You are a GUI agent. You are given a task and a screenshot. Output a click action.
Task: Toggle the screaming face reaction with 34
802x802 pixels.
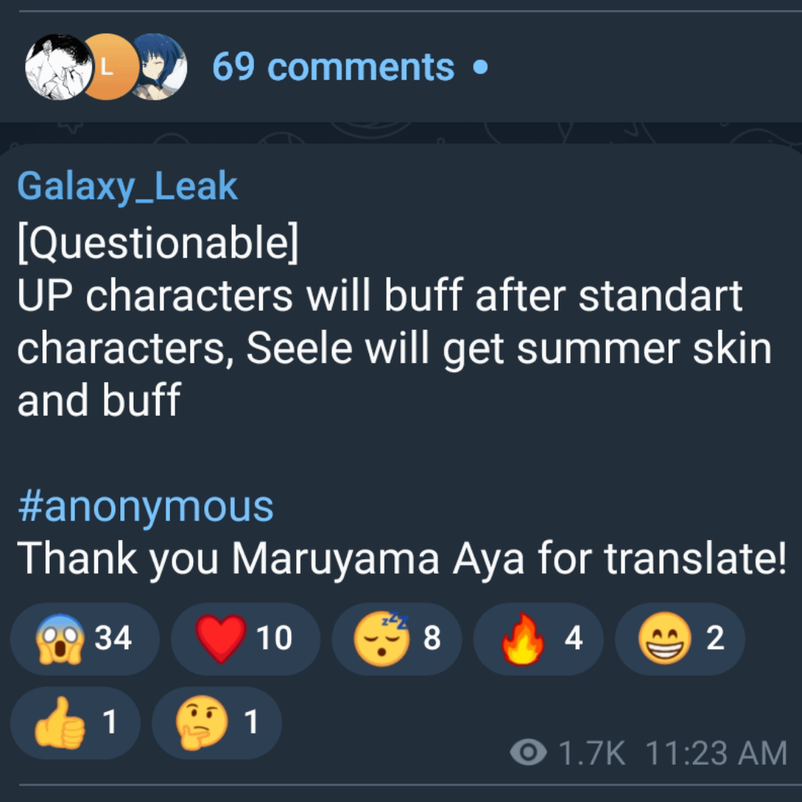tap(85, 639)
